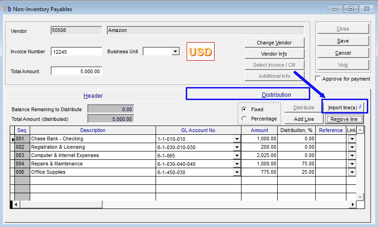Image resolution: width=378 pixels, height=227 pixels.
Task: Select the Fixed radio option
Action: click(245, 110)
